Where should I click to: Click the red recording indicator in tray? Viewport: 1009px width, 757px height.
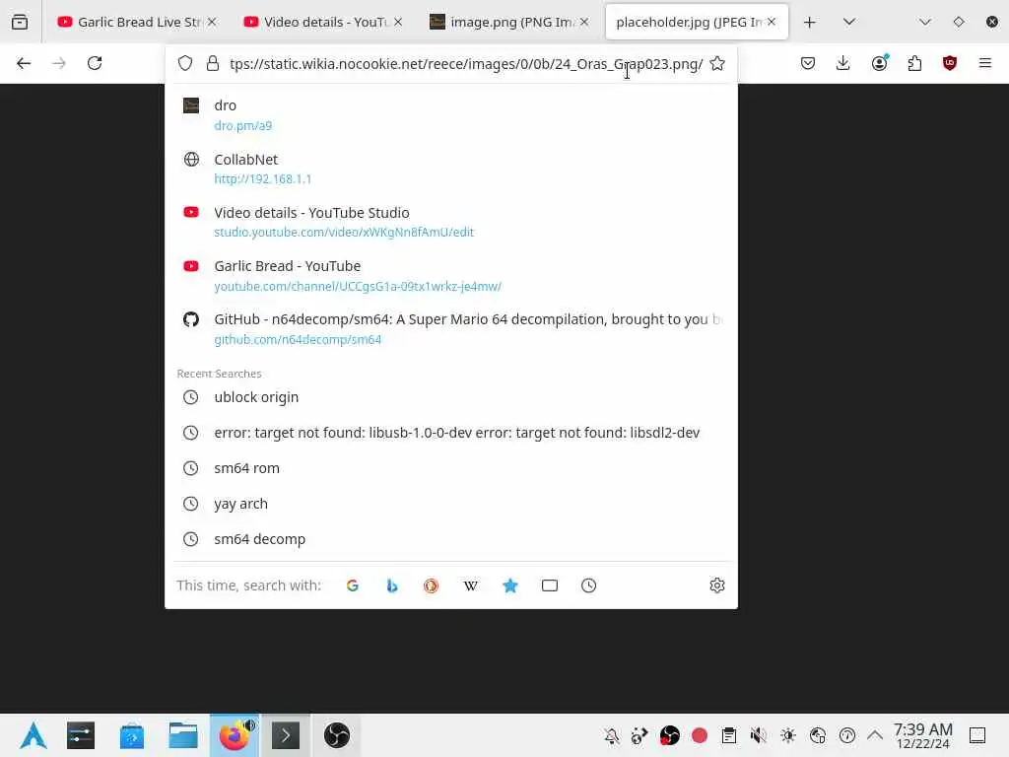pos(700,735)
